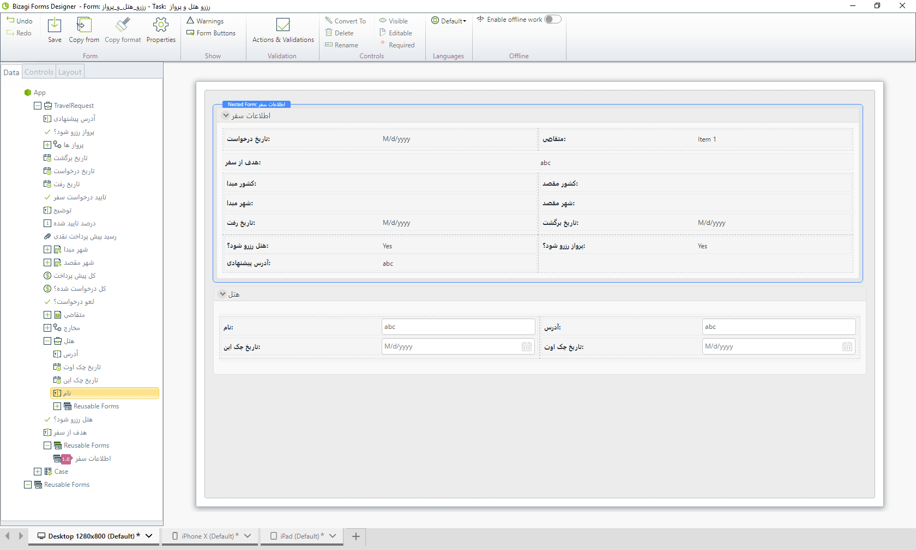The width and height of the screenshot is (916, 550).
Task: Expand the شهر مقصد node
Action: (47, 262)
